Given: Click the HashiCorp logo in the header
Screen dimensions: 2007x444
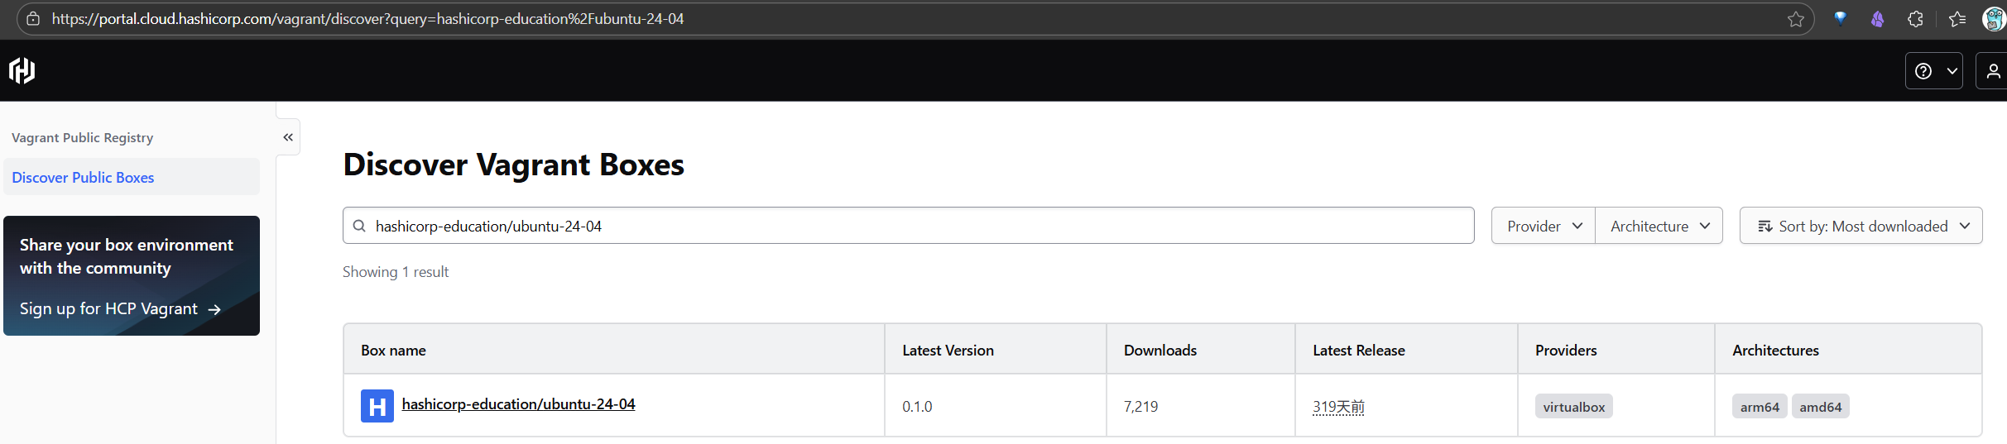Looking at the screenshot, I should coord(22,71).
